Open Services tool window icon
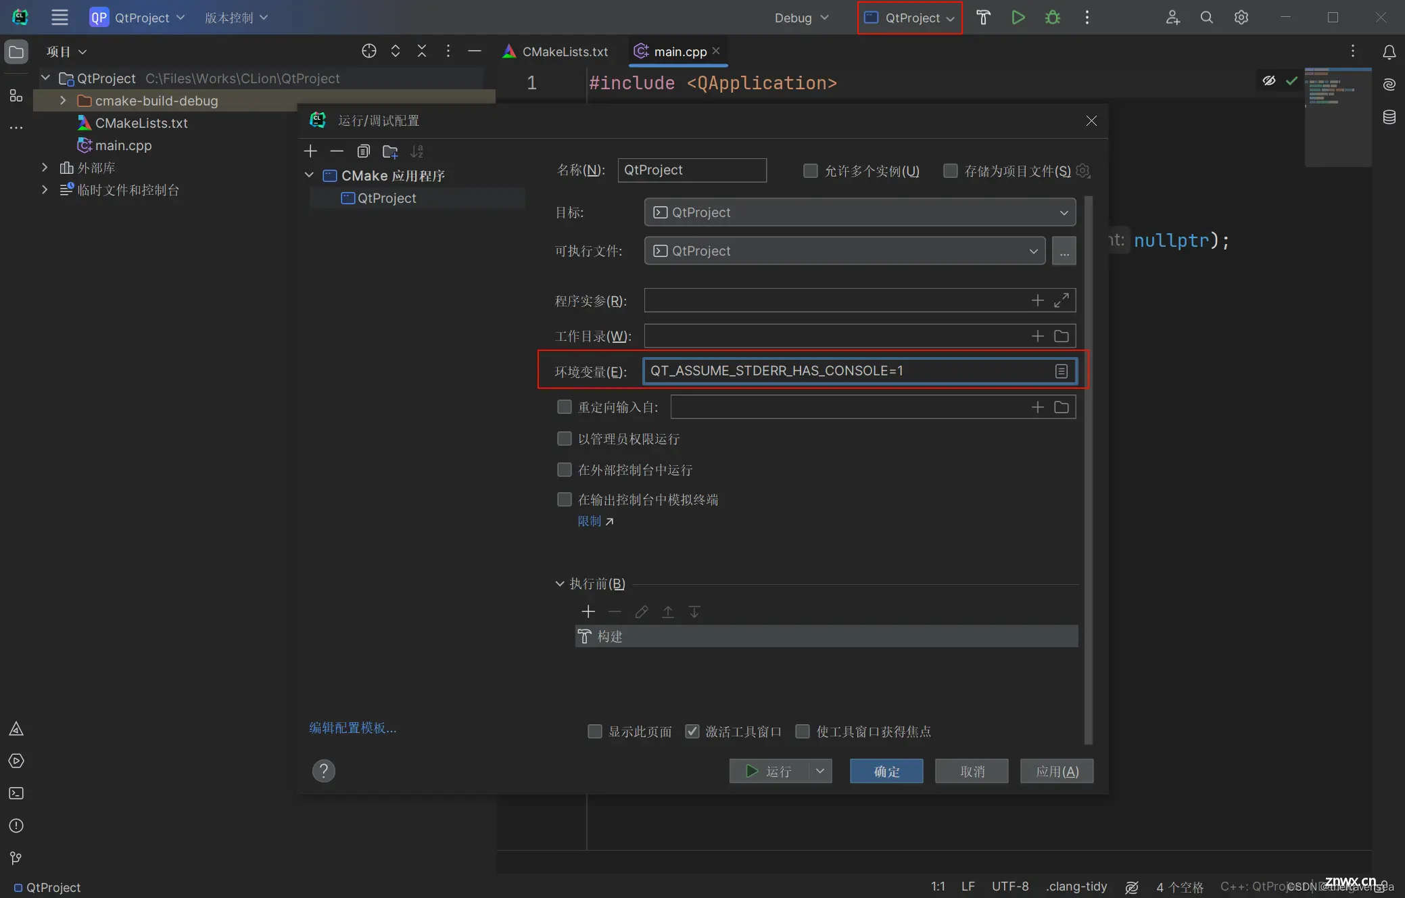Image resolution: width=1405 pixels, height=898 pixels. (x=16, y=761)
